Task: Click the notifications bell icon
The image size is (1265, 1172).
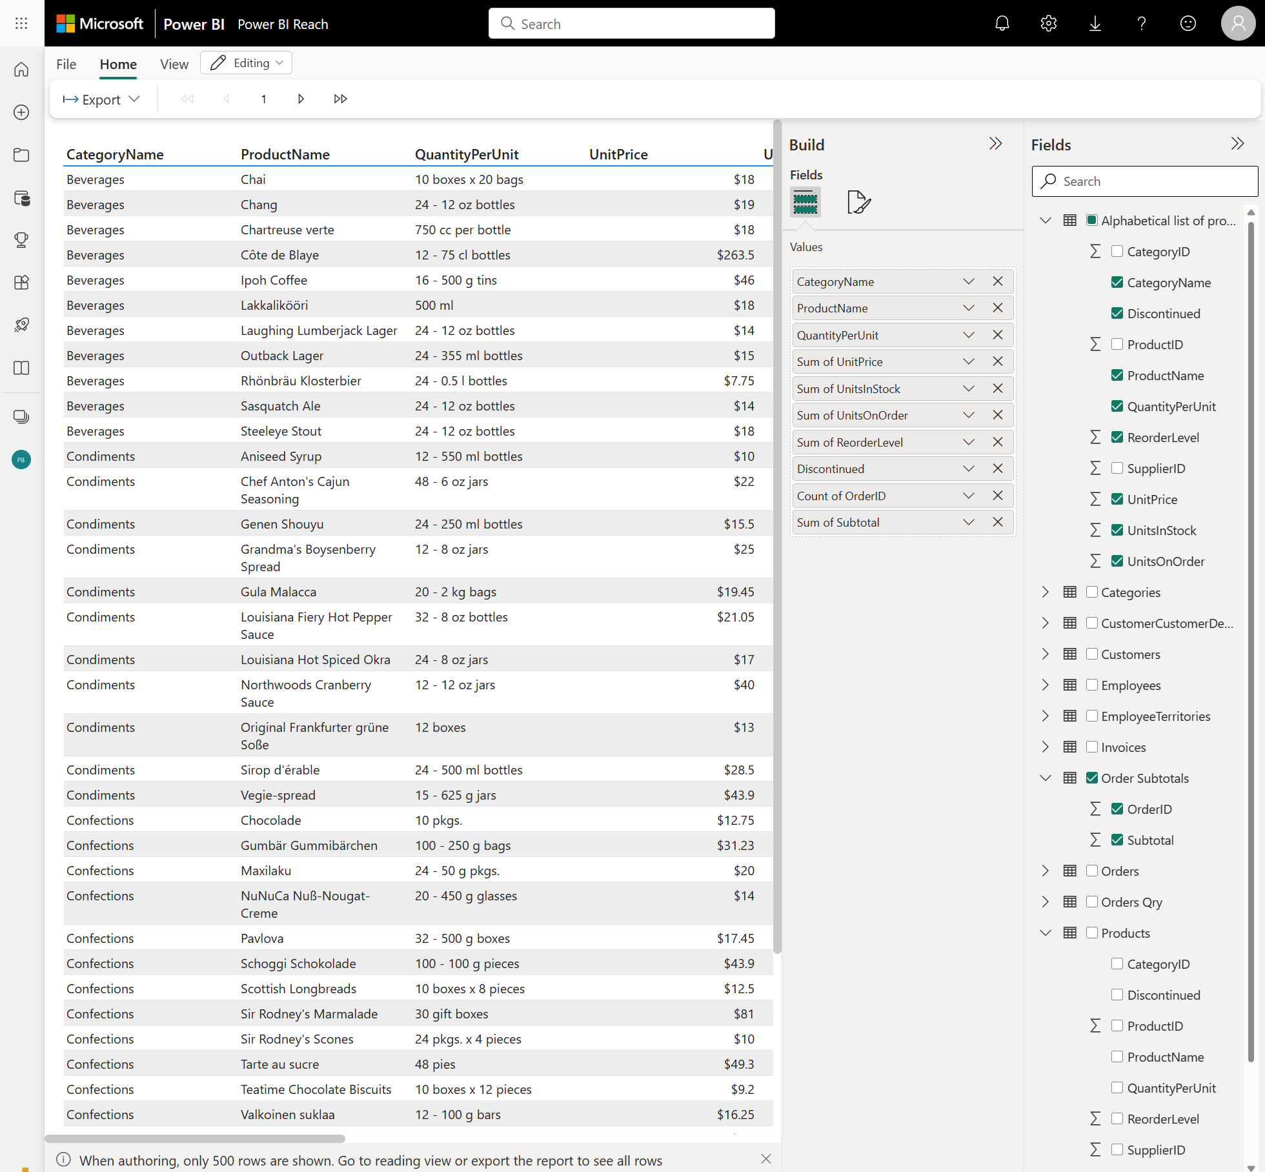Action: 1003,22
